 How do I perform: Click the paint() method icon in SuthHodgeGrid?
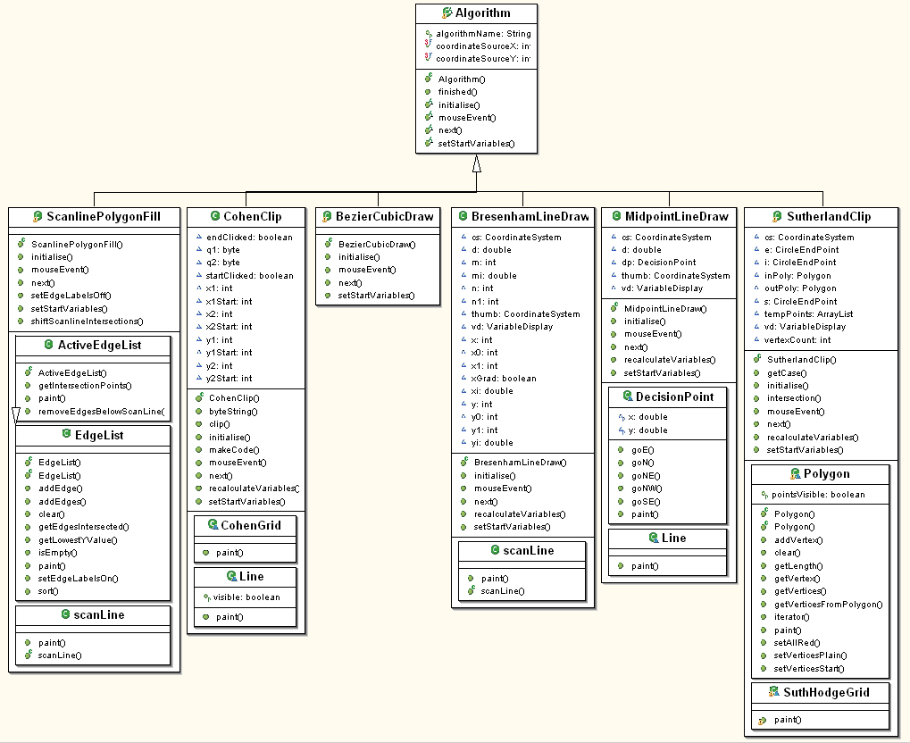762,721
